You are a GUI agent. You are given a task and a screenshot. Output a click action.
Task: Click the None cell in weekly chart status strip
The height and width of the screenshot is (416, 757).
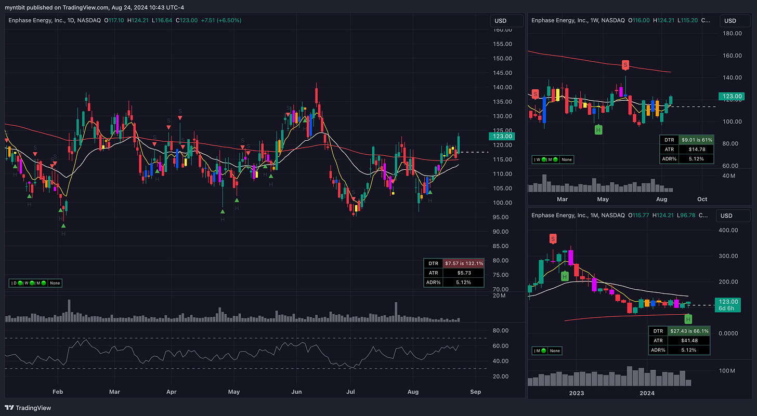pos(566,160)
